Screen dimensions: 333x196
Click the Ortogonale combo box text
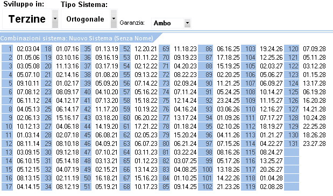point(85,19)
